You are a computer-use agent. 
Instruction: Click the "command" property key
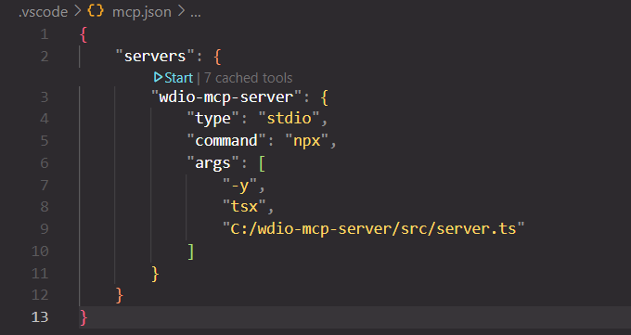226,140
